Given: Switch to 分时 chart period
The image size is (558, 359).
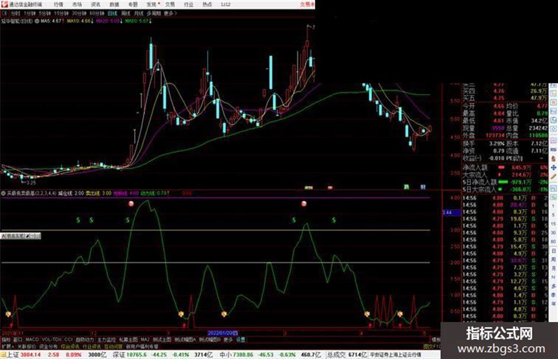Looking at the screenshot, I should click(15, 13).
